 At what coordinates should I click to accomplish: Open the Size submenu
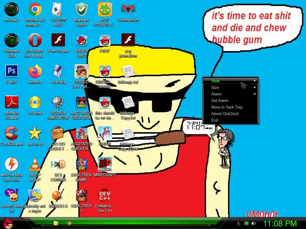pyautogui.click(x=231, y=87)
